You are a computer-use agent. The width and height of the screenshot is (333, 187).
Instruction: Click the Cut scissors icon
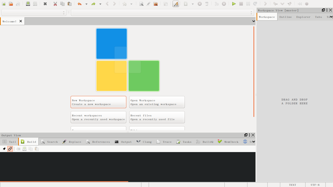point(55,4)
